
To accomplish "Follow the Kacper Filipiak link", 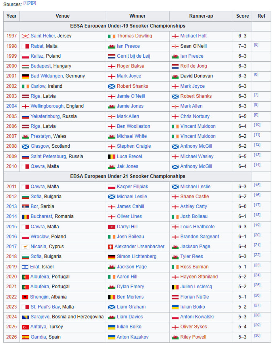I will 132,187.
